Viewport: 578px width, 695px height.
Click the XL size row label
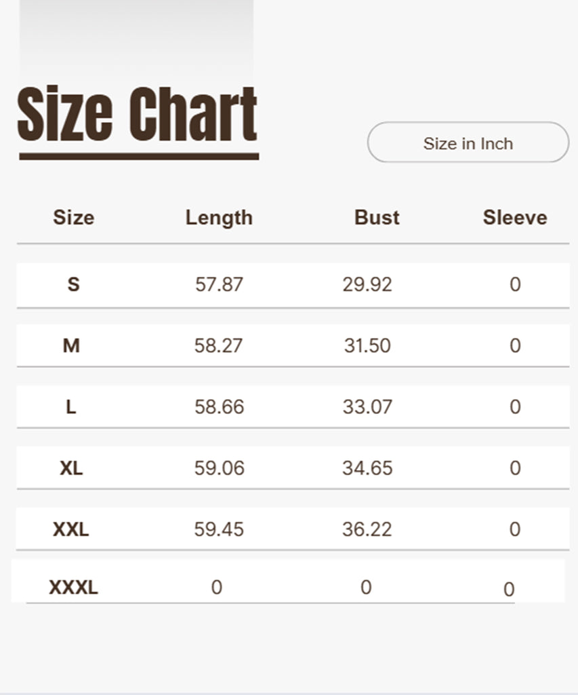tap(71, 468)
